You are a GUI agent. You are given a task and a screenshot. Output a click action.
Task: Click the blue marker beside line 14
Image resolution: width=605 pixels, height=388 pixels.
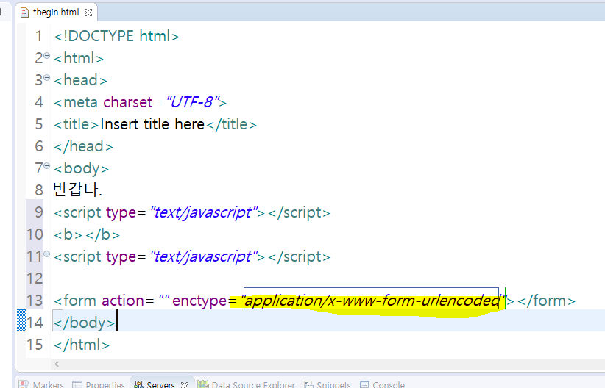pyautogui.click(x=21, y=320)
